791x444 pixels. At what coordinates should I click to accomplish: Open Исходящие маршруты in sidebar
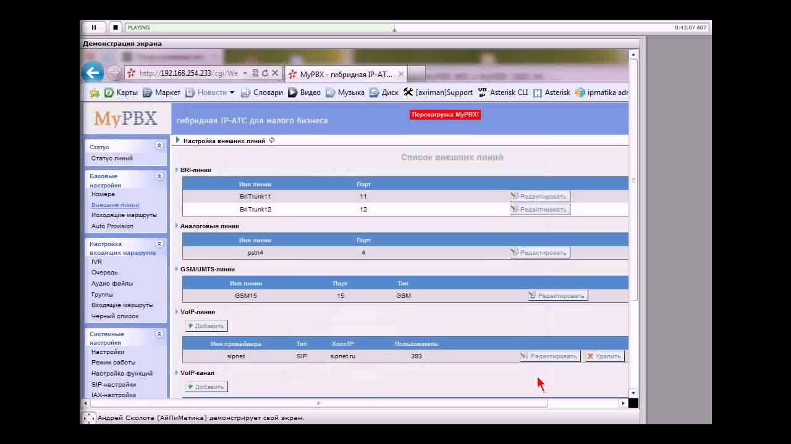click(x=124, y=215)
